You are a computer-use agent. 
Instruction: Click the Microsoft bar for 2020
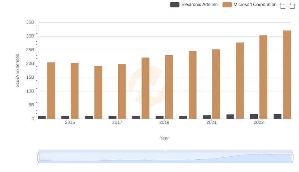click(x=192, y=85)
